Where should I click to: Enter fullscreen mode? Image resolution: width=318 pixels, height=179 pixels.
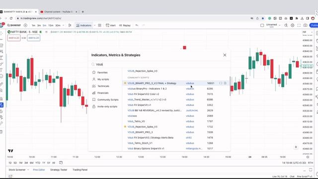click(299, 25)
